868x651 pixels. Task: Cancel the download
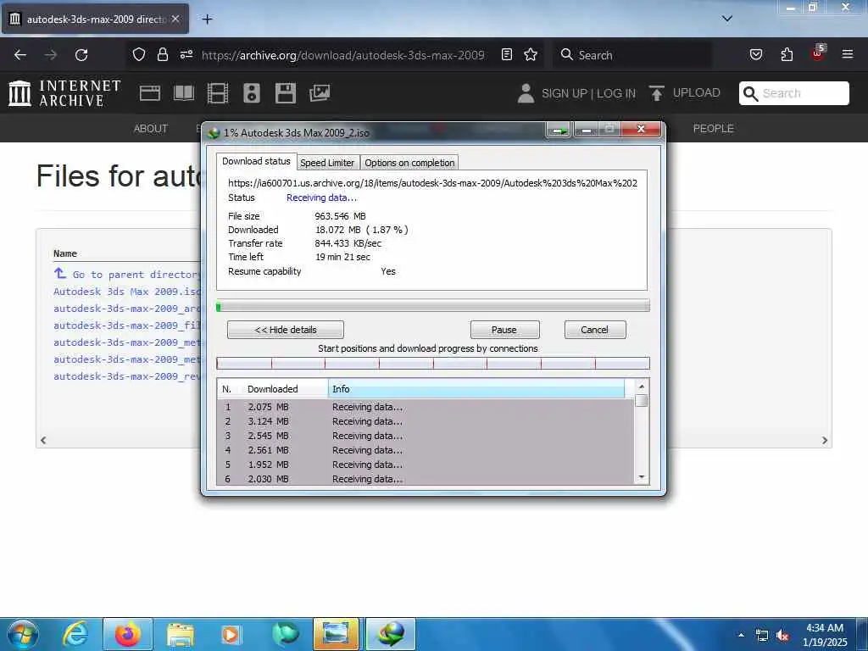point(594,330)
